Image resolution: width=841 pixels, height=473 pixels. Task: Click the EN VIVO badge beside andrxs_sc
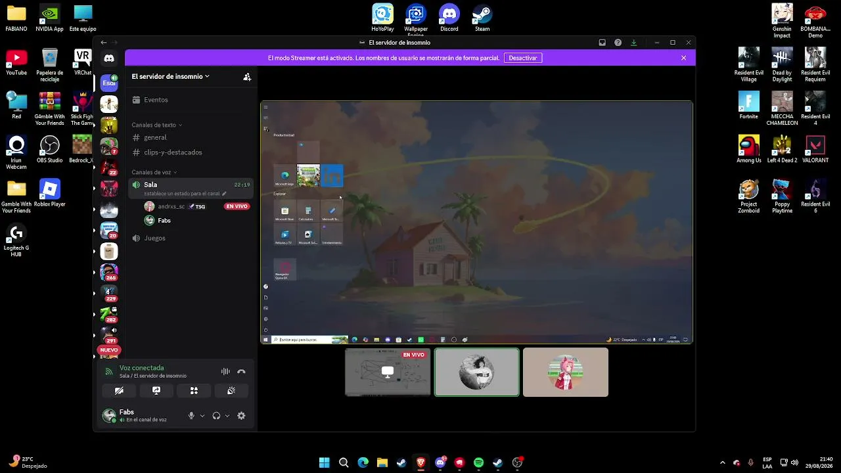pyautogui.click(x=237, y=206)
